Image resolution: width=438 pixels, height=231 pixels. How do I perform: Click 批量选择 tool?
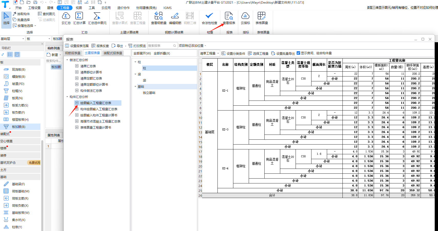pos(21,20)
